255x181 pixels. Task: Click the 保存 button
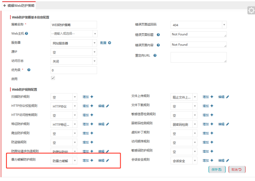[x=217, y=169]
